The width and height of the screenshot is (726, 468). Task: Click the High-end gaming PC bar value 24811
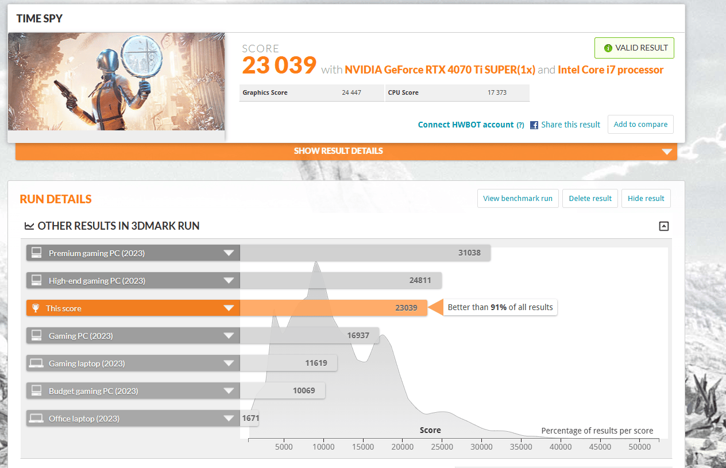[x=420, y=280]
